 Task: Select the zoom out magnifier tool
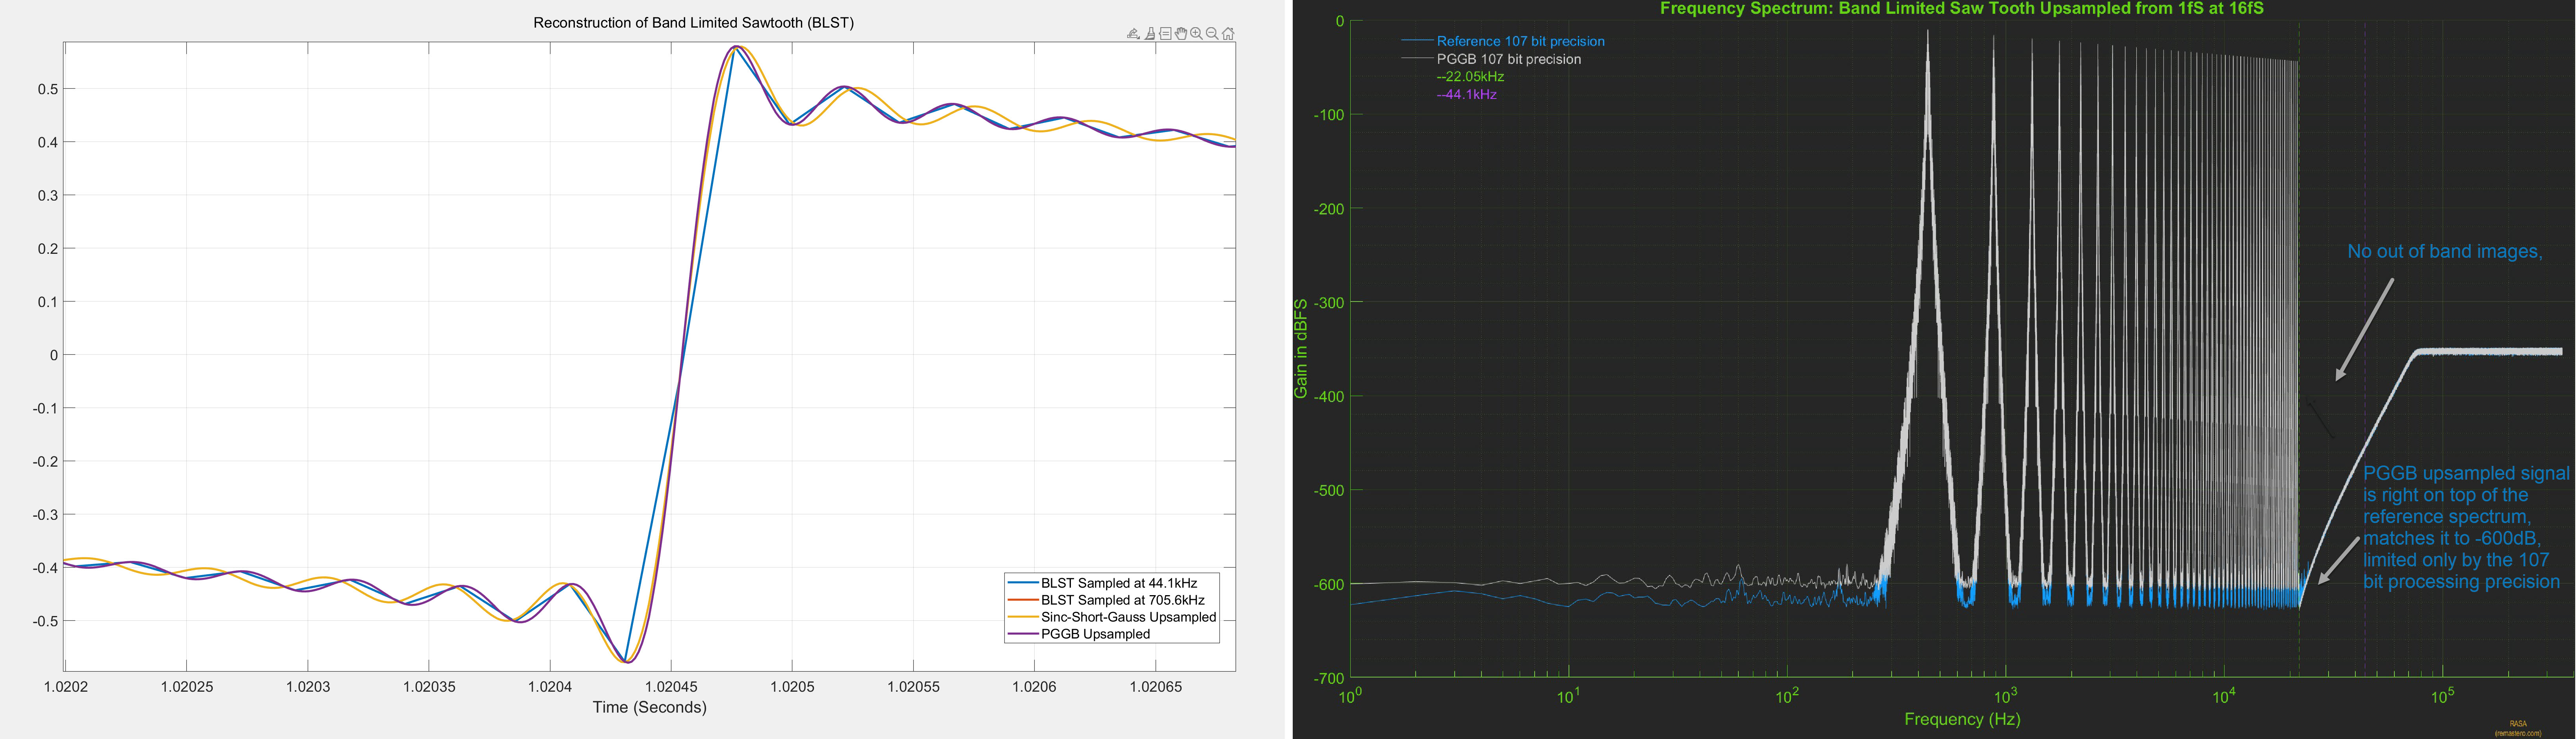[1212, 34]
